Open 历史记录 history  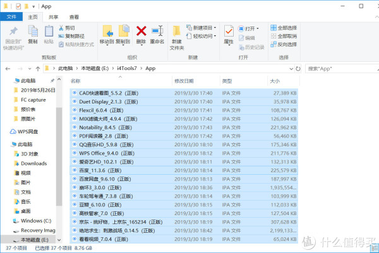coord(251,47)
